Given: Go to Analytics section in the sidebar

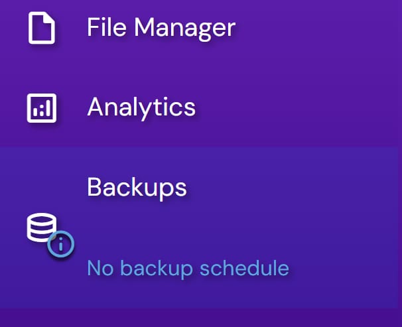Looking at the screenshot, I should (x=141, y=107).
